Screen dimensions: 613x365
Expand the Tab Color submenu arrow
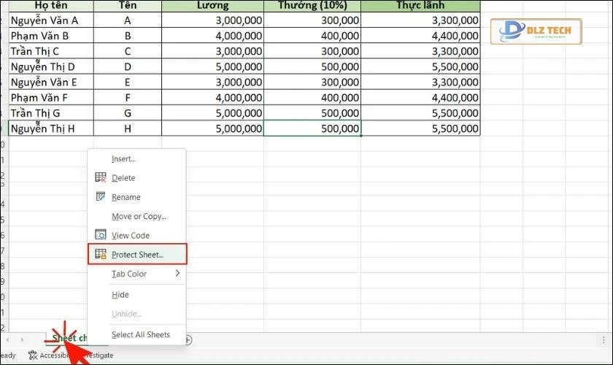pyautogui.click(x=177, y=274)
